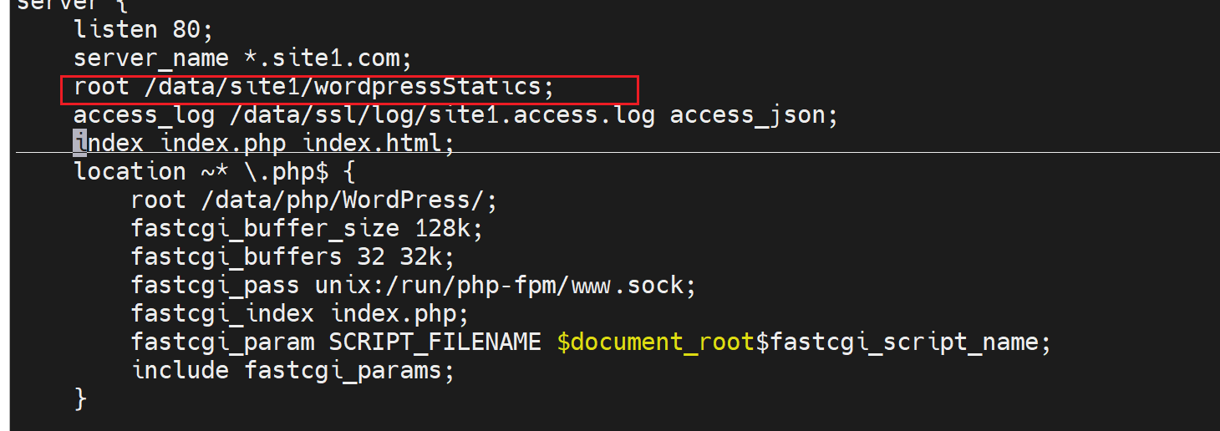Click the yellow $document_root variable
Screen dimensions: 1220x431
655,342
